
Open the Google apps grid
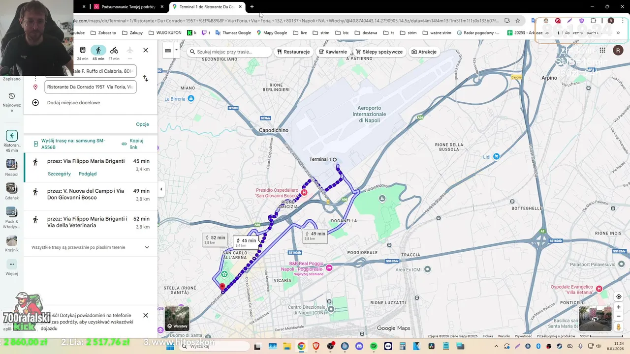coord(602,50)
